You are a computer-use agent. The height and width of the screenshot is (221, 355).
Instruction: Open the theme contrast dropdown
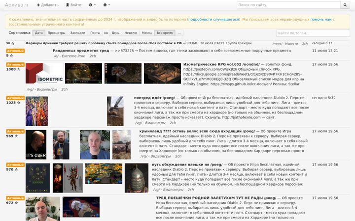[92, 5]
